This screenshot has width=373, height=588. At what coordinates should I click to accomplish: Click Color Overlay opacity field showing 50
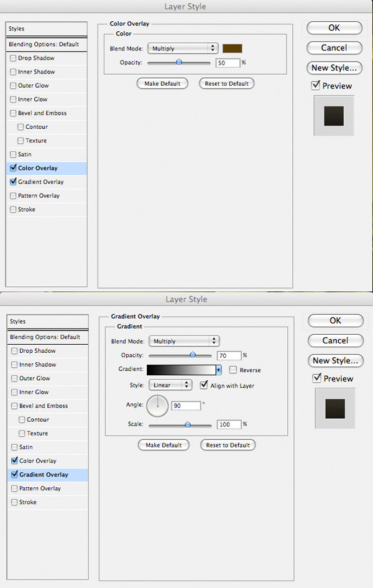tap(228, 63)
